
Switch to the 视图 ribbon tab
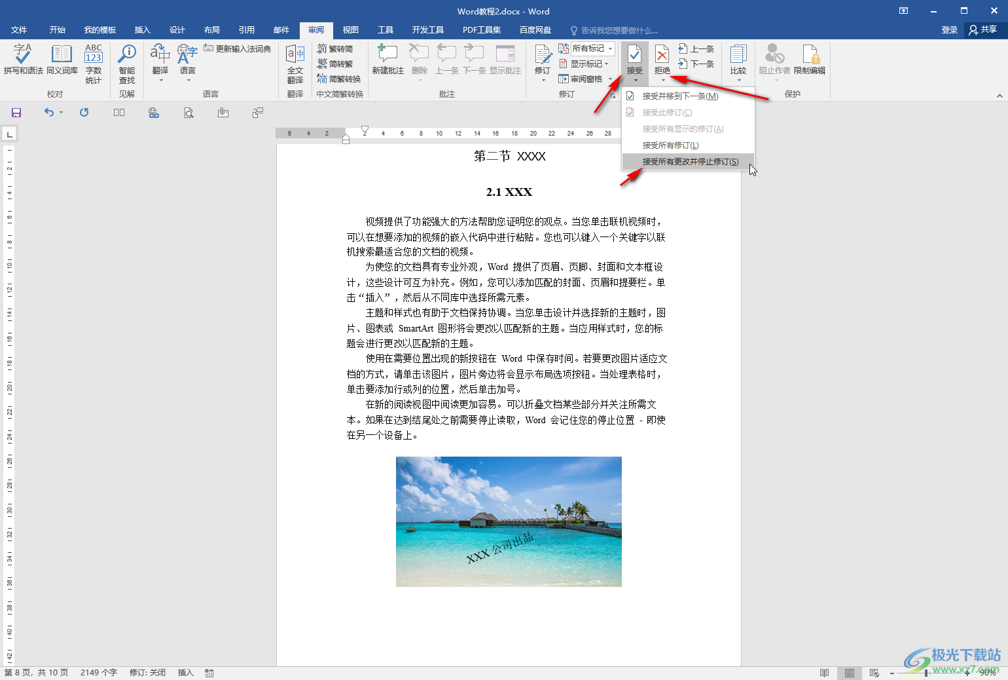point(350,30)
